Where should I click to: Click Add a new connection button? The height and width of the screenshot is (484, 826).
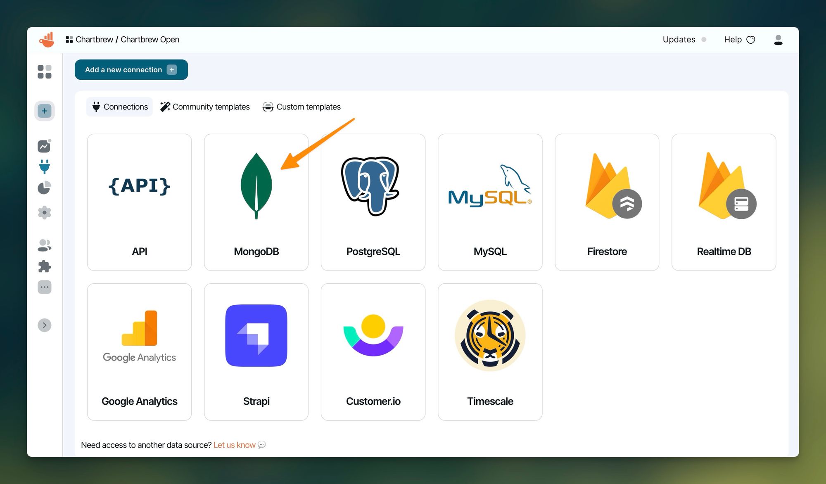pos(131,70)
